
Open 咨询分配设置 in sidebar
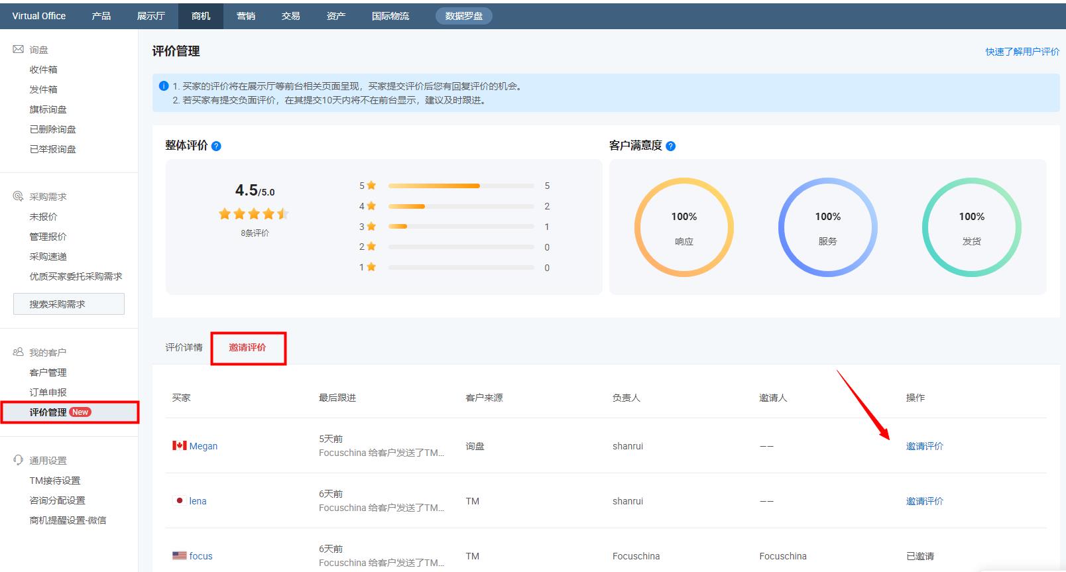(x=57, y=500)
